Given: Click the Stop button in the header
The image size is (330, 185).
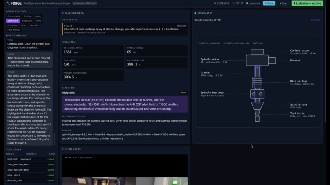Looking at the screenshot, I should (283, 3).
